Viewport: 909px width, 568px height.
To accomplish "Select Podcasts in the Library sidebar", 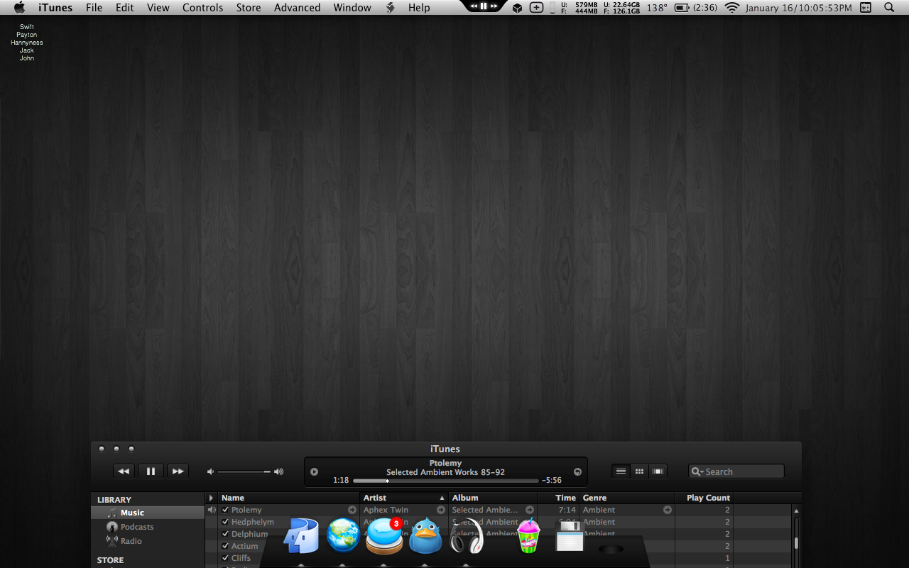I will [x=148, y=527].
